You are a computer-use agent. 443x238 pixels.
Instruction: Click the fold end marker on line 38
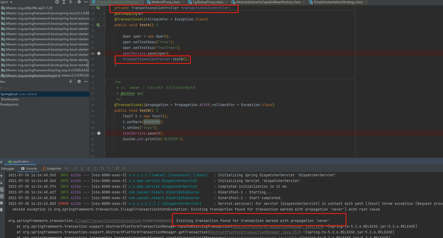tap(105, 65)
